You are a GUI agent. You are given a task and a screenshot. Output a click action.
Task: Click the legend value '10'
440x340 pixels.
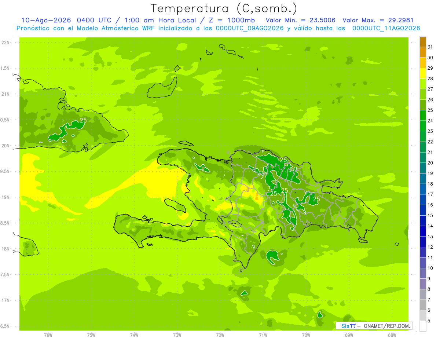pyautogui.click(x=430, y=268)
